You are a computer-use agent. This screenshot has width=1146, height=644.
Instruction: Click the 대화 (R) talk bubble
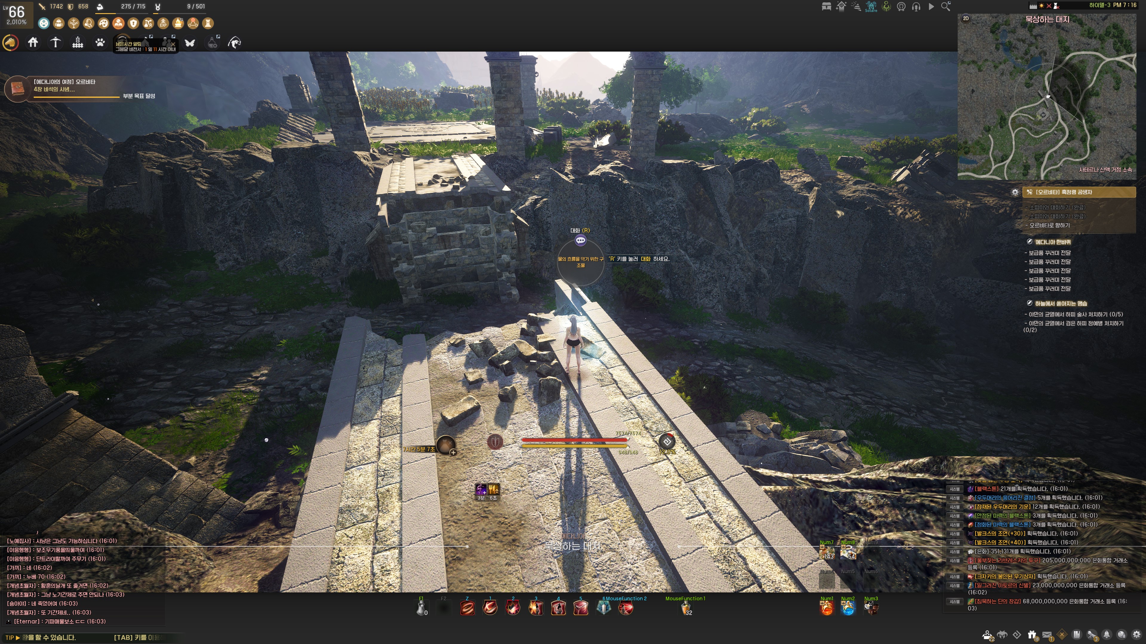tap(580, 240)
